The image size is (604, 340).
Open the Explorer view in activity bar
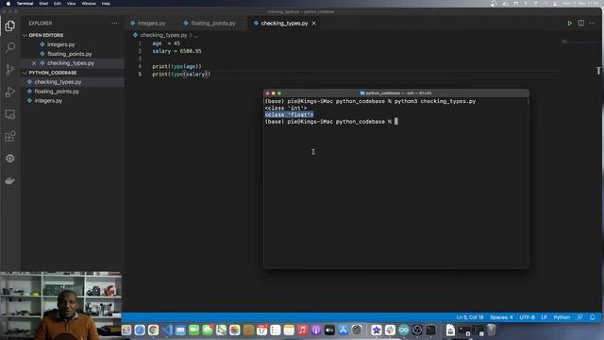tap(10, 25)
